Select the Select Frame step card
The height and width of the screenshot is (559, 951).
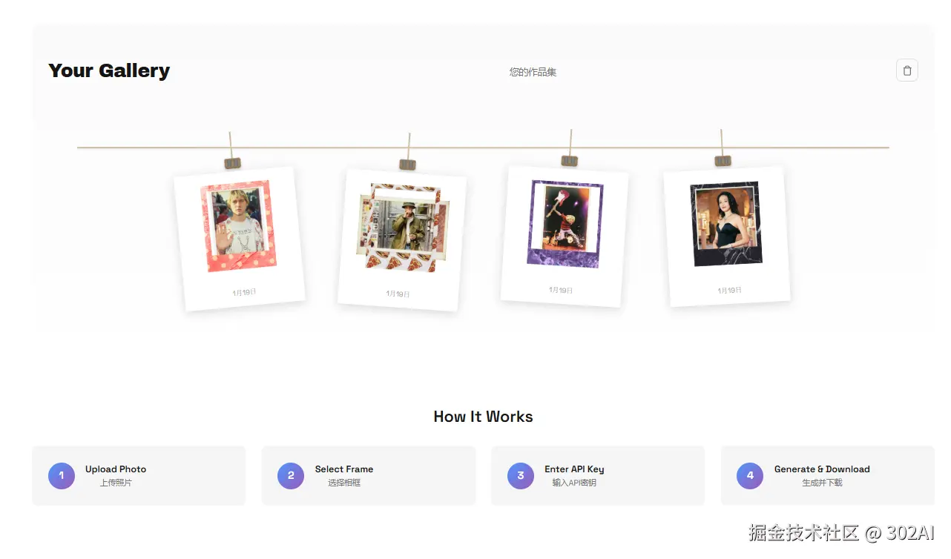click(x=369, y=476)
